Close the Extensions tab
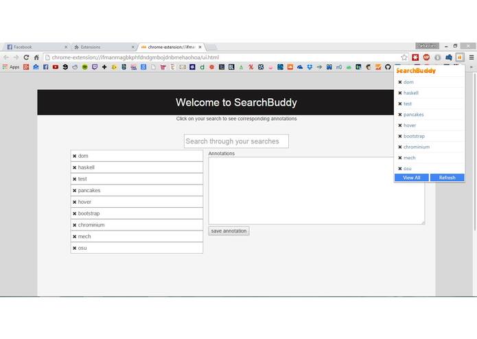The image size is (477, 339). 133,47
